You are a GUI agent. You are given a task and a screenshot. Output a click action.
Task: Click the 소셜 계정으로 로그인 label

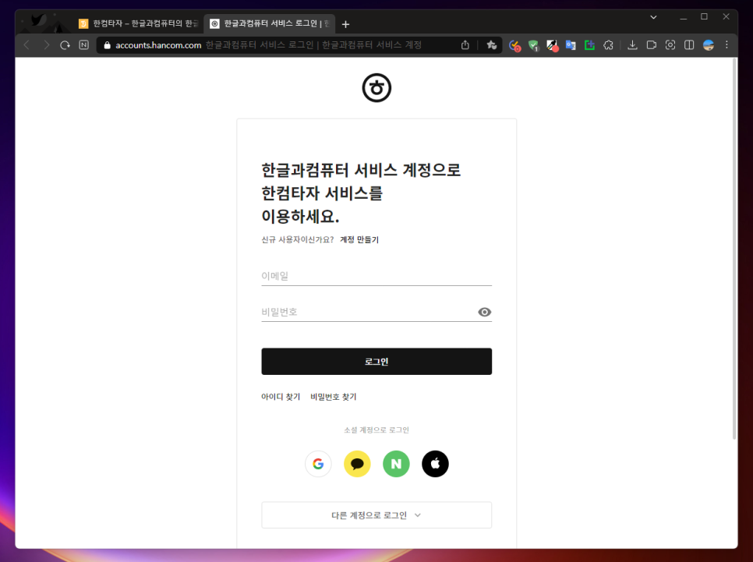click(x=376, y=430)
